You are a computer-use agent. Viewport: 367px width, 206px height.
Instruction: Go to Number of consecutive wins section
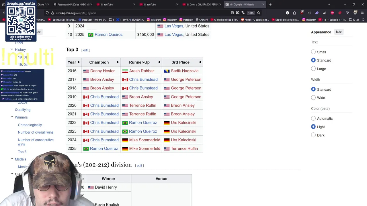[36, 142]
